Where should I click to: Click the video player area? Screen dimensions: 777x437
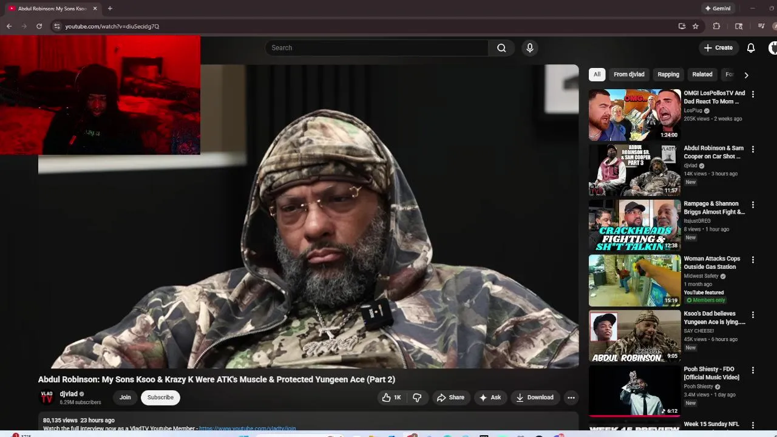[308, 217]
